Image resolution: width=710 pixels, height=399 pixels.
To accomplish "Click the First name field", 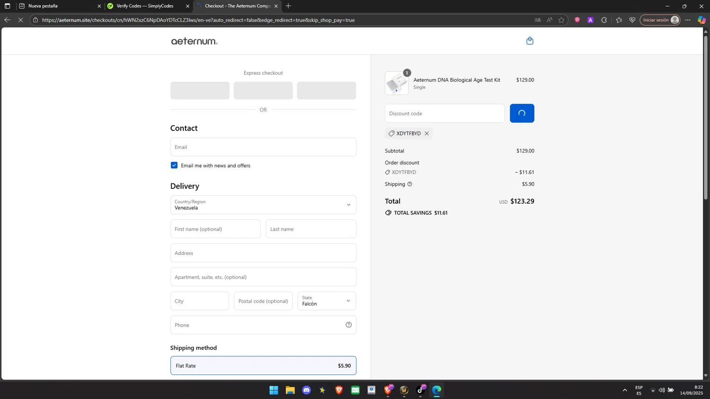I will pos(215,229).
